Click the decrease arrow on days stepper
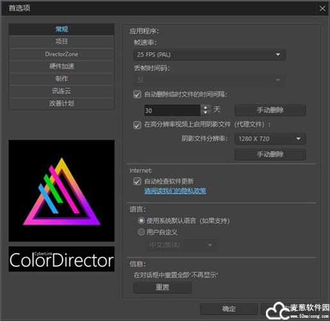This screenshot has width=330, height=321. [205, 112]
